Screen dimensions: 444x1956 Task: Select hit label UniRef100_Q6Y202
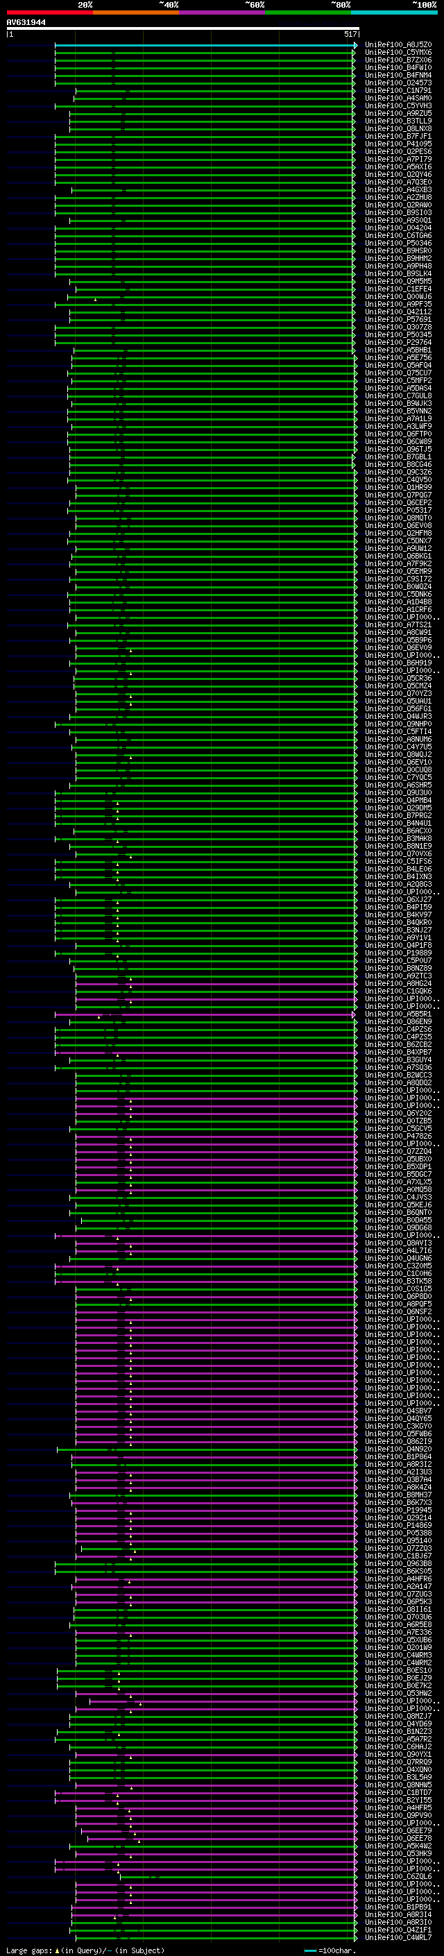click(x=398, y=1113)
